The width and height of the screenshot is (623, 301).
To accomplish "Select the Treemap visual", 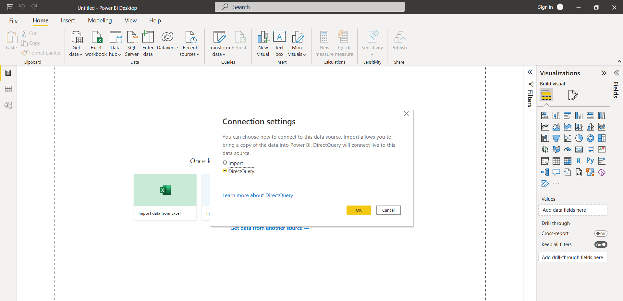I will click(602, 138).
